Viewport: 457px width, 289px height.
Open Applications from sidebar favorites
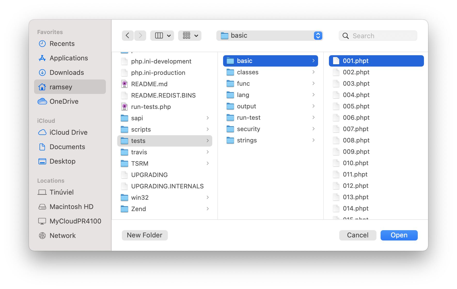point(68,58)
